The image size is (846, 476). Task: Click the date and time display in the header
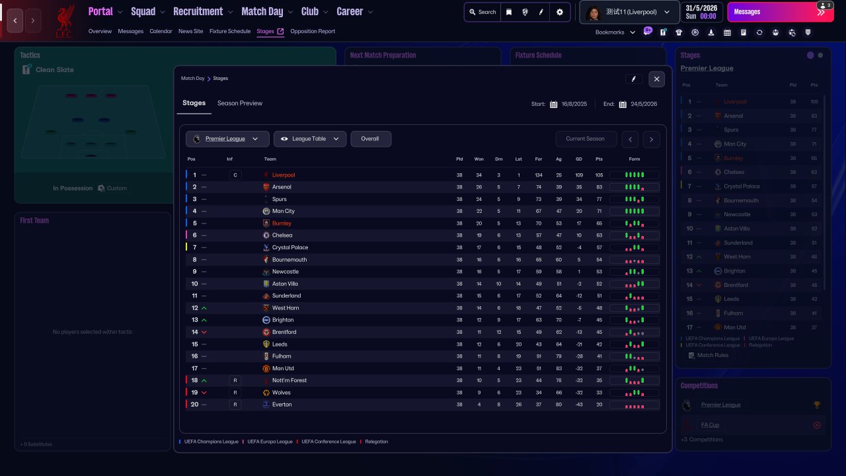701,12
